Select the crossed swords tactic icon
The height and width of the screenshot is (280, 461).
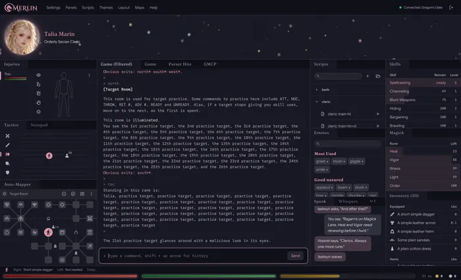coord(8,136)
